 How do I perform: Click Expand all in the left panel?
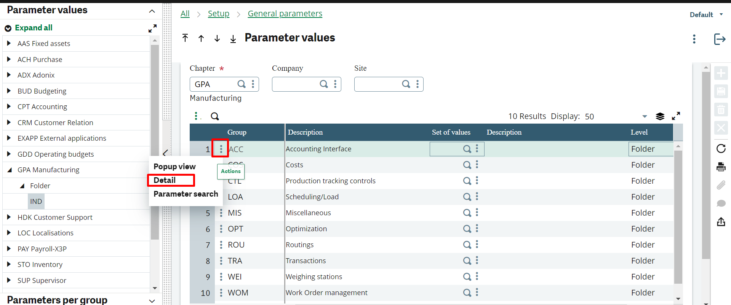coord(33,28)
